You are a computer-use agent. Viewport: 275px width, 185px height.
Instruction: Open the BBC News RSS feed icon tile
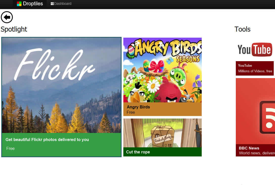coord(255,111)
